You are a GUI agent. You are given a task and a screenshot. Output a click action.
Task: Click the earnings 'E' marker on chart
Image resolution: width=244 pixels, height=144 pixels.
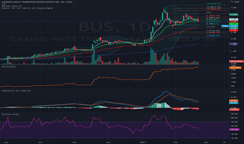click(x=99, y=63)
